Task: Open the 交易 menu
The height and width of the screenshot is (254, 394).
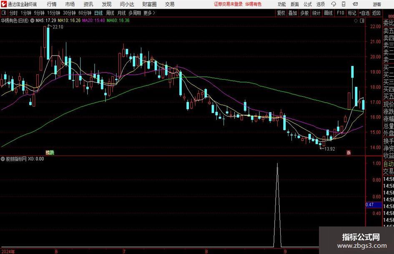Action: (x=170, y=4)
